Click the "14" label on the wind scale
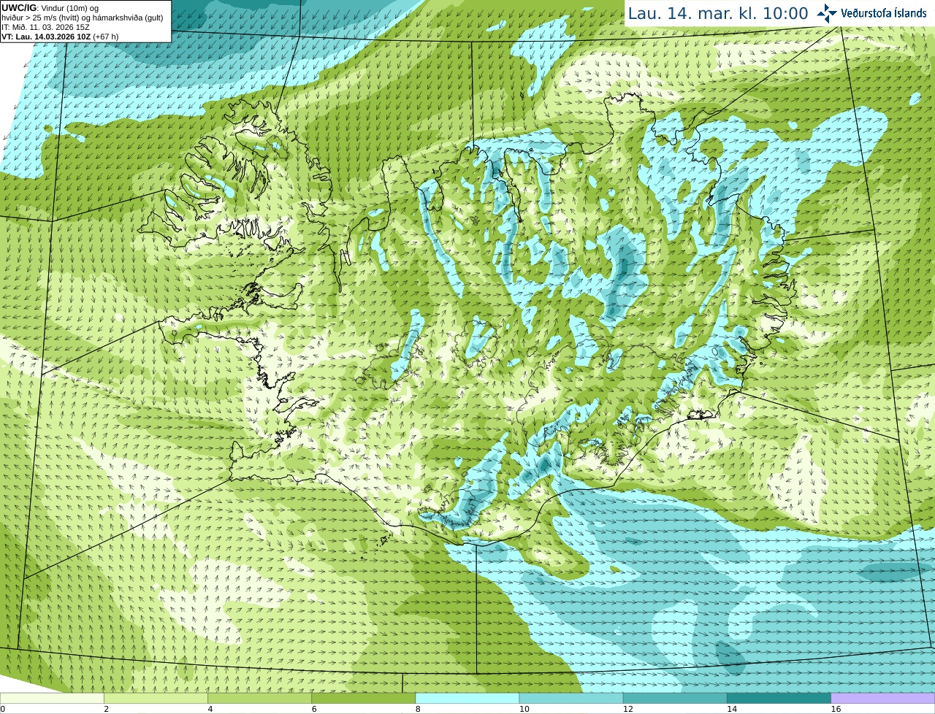 point(732,709)
